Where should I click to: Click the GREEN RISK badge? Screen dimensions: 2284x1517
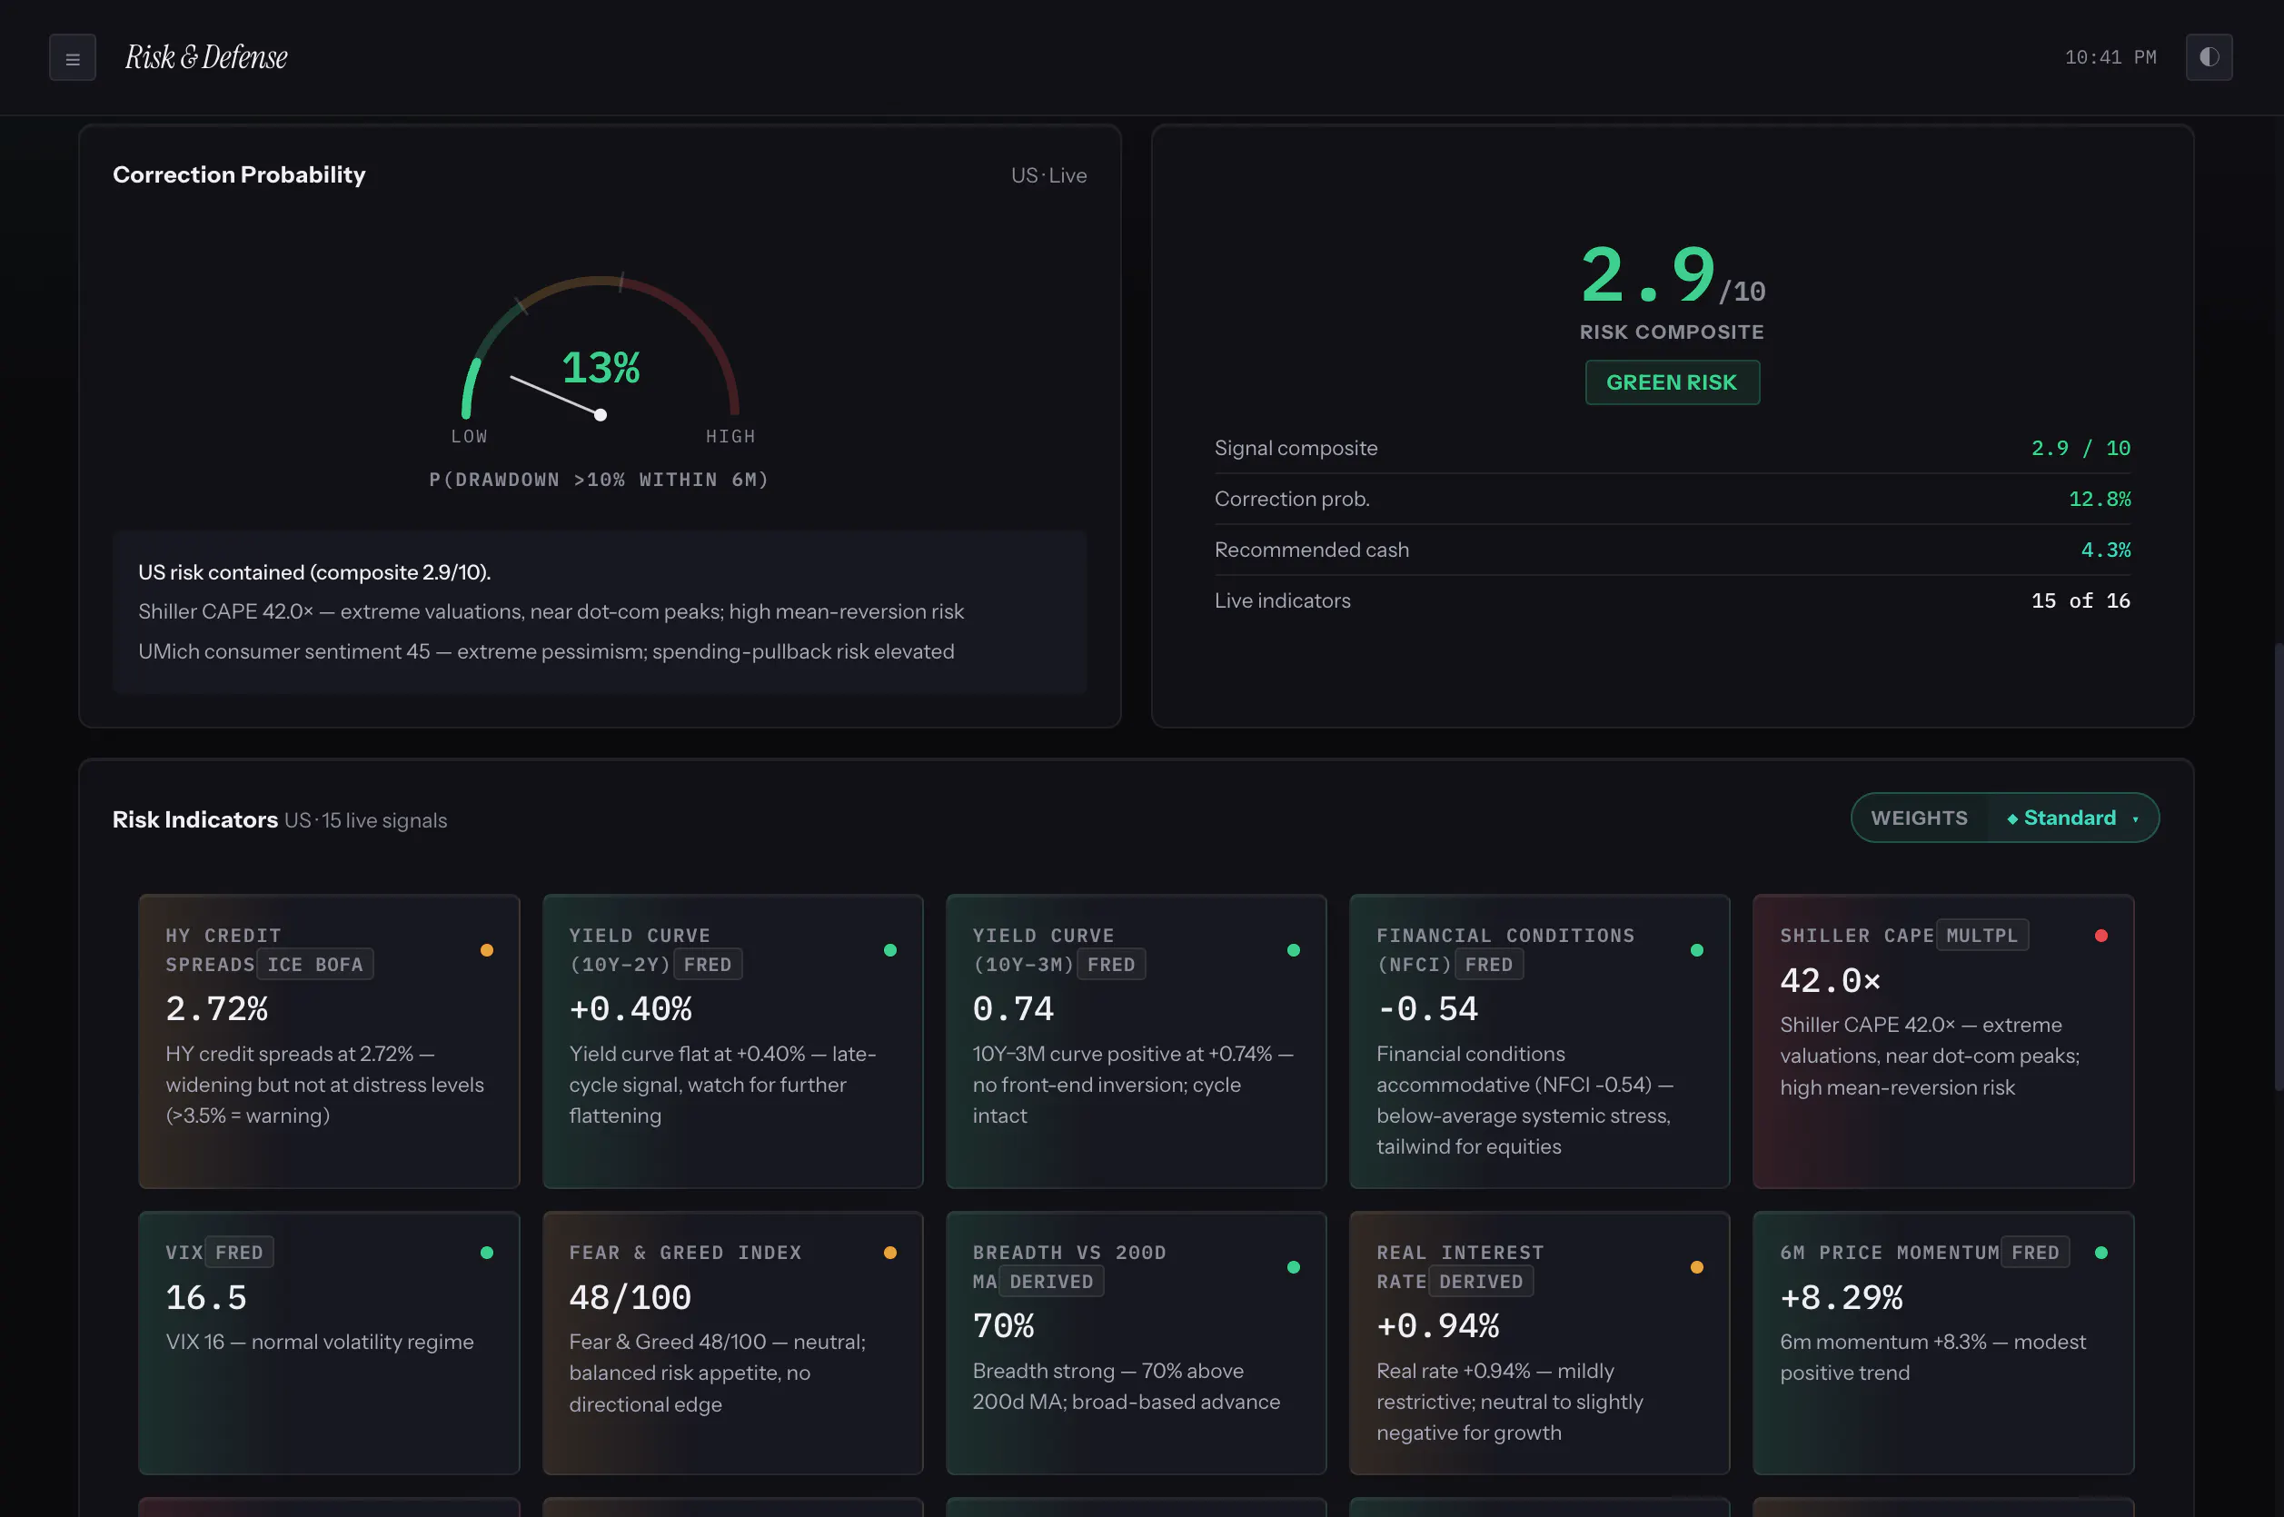[x=1672, y=382]
